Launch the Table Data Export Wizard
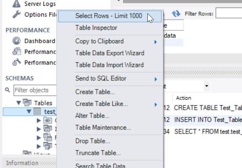 tap(109, 53)
